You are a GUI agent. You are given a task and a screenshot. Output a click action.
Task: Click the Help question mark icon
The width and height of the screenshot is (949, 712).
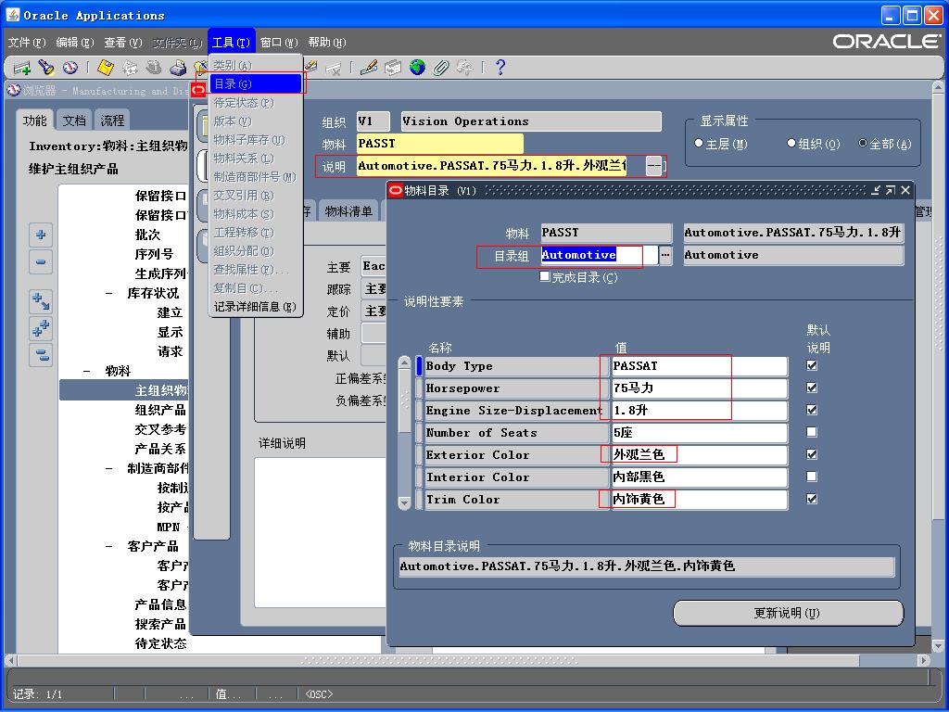tap(500, 67)
